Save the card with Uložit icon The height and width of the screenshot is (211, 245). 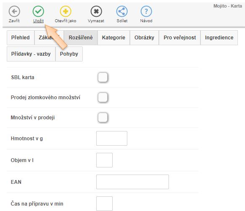click(38, 11)
